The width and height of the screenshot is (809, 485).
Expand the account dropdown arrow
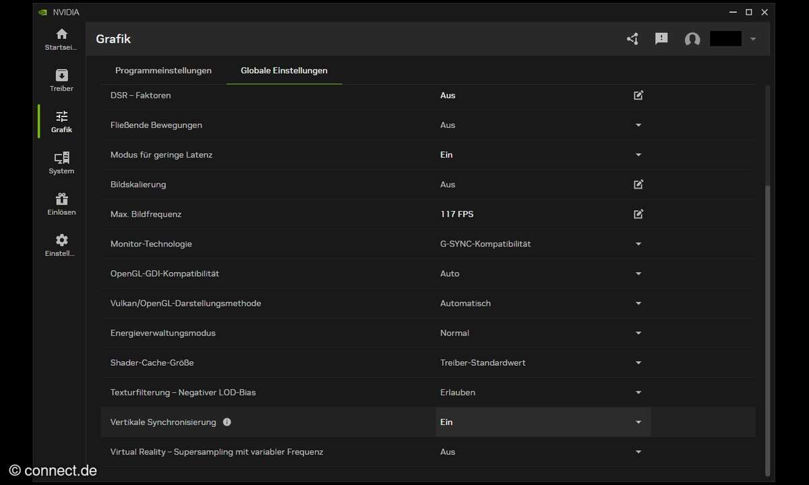click(753, 39)
